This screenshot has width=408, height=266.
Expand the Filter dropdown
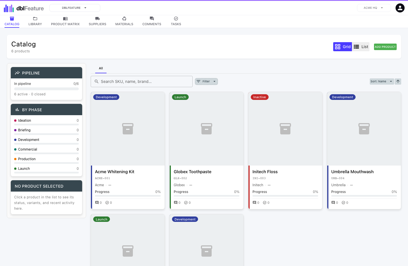(x=206, y=81)
